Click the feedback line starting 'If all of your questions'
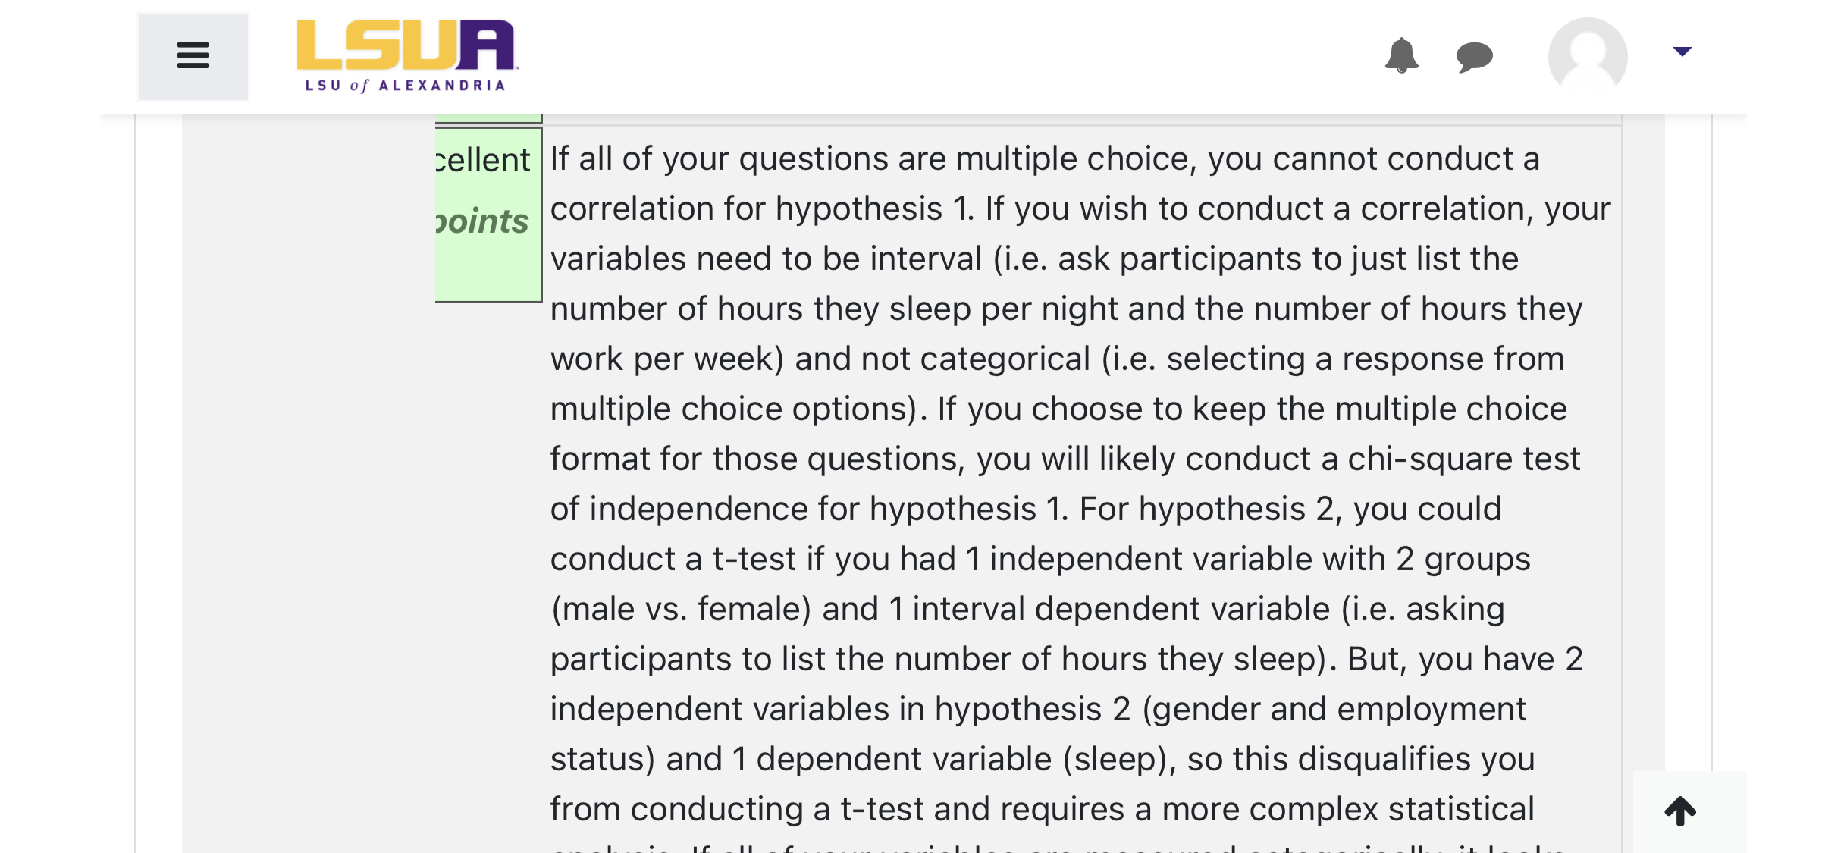 click(x=1045, y=159)
